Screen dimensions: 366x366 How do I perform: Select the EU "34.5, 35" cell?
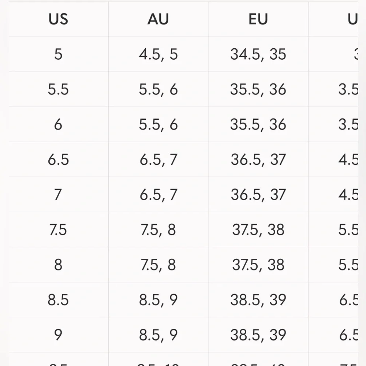(258, 55)
